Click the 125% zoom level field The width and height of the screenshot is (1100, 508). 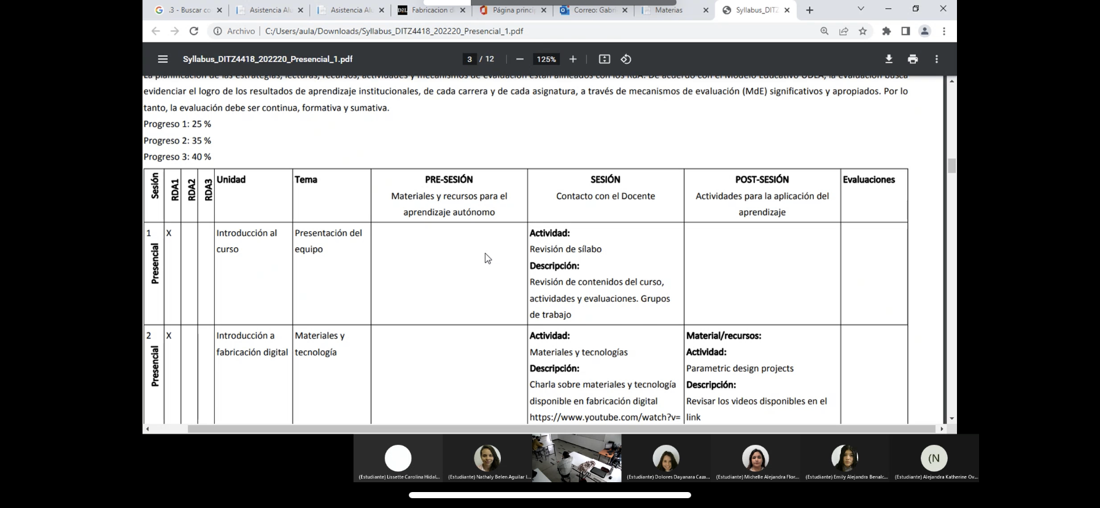click(546, 59)
